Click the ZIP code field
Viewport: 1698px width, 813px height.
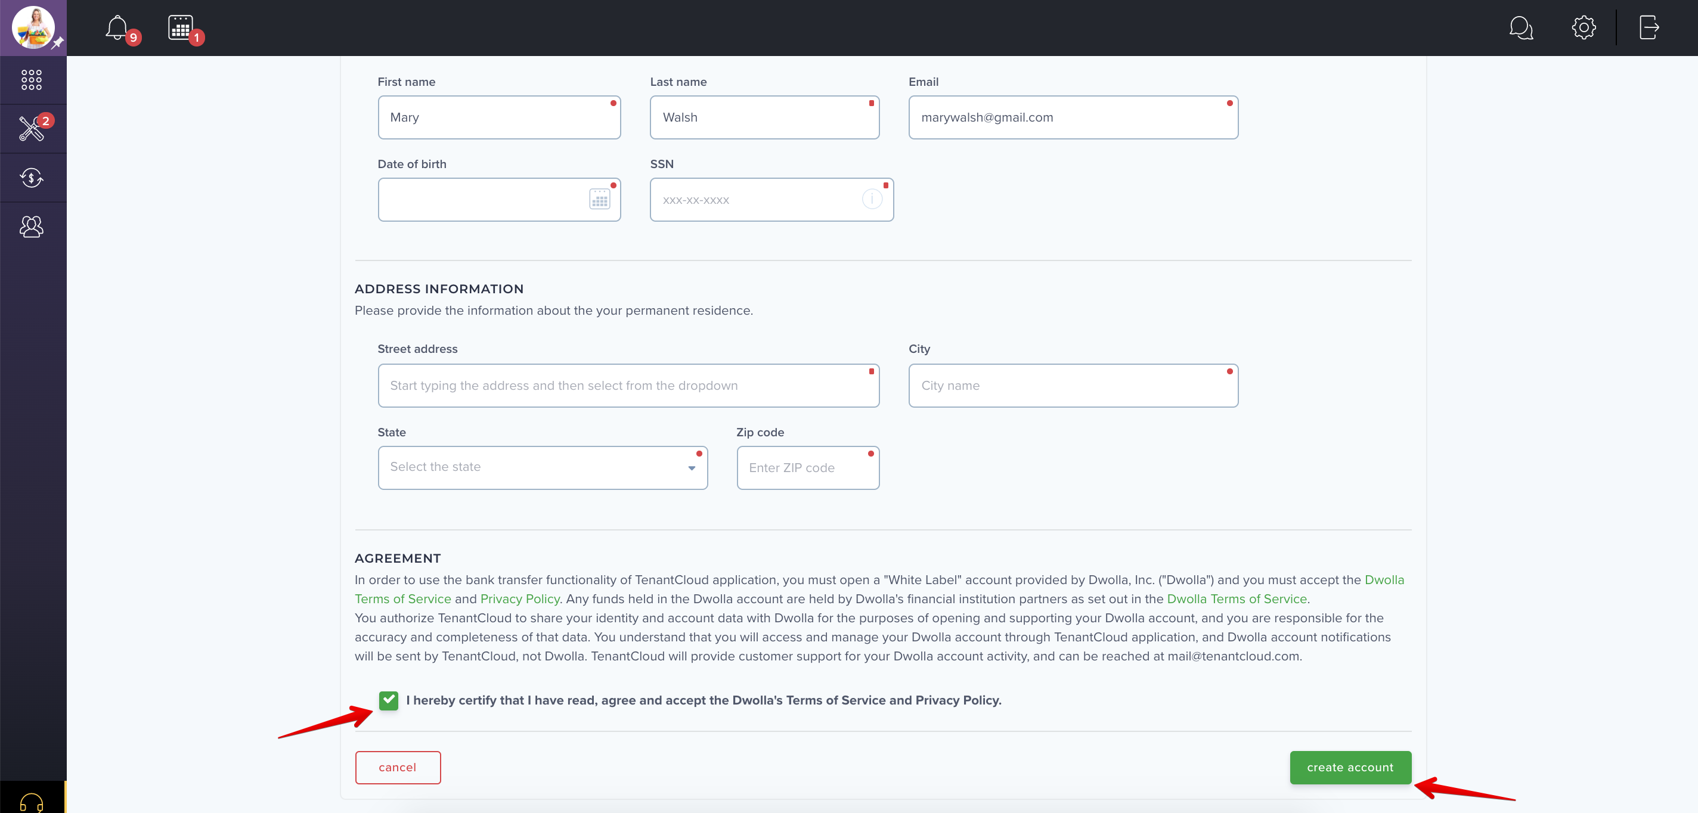click(807, 468)
